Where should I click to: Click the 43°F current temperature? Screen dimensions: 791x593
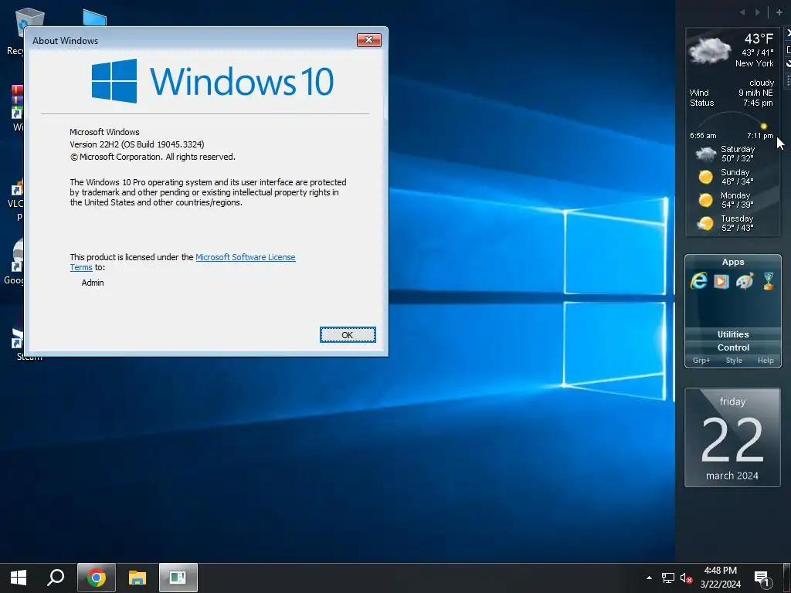coord(759,39)
